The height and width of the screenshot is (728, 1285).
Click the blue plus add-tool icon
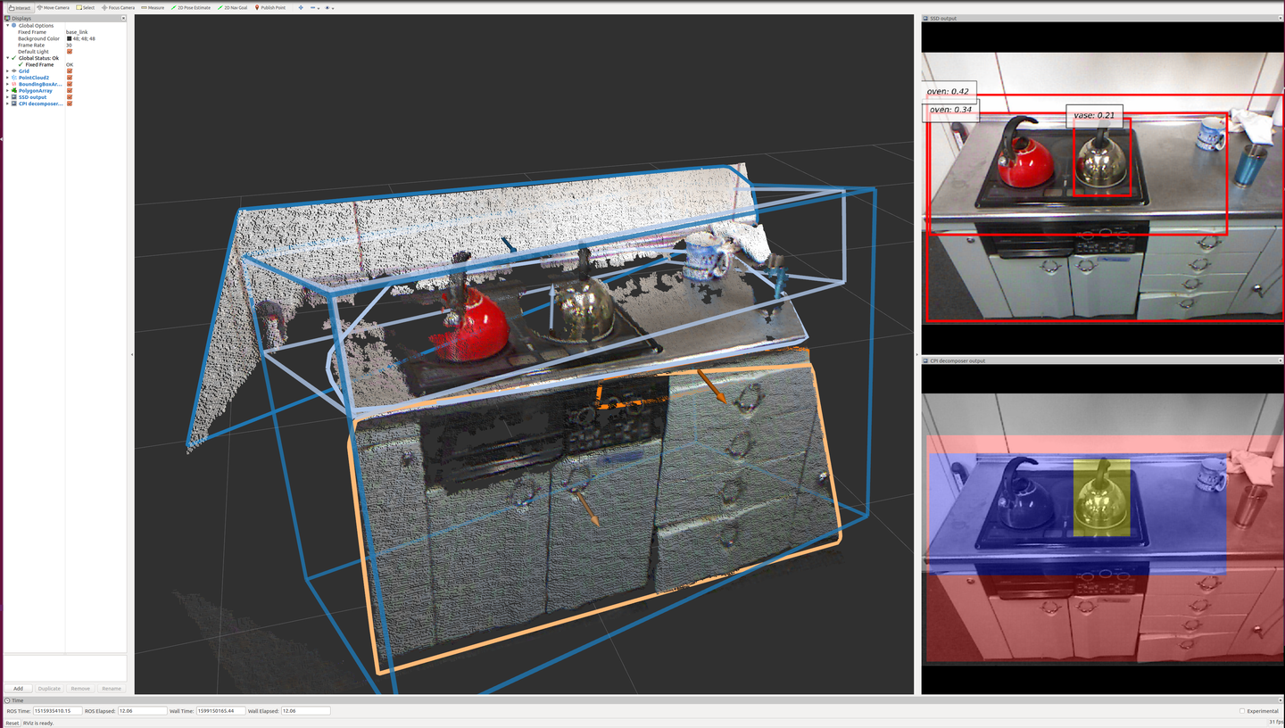301,7
